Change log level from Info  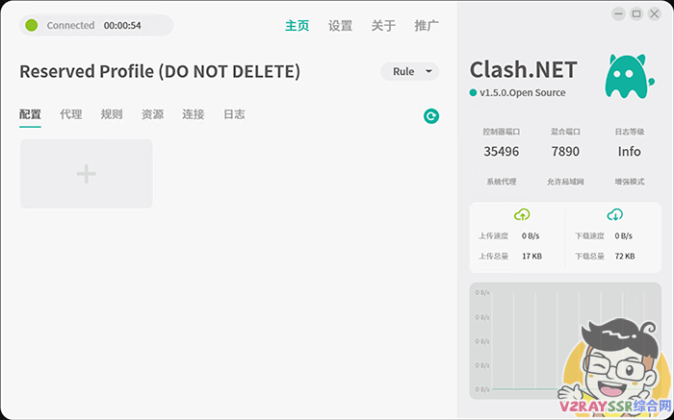click(629, 152)
